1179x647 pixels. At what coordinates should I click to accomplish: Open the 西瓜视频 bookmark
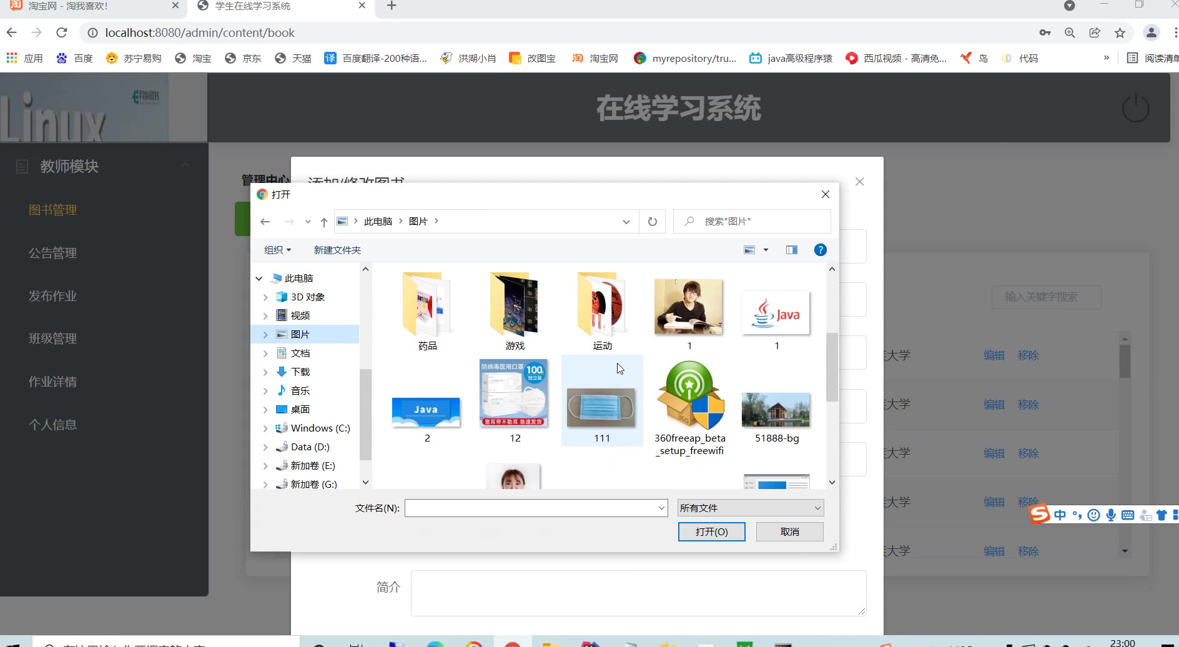pyautogui.click(x=896, y=58)
